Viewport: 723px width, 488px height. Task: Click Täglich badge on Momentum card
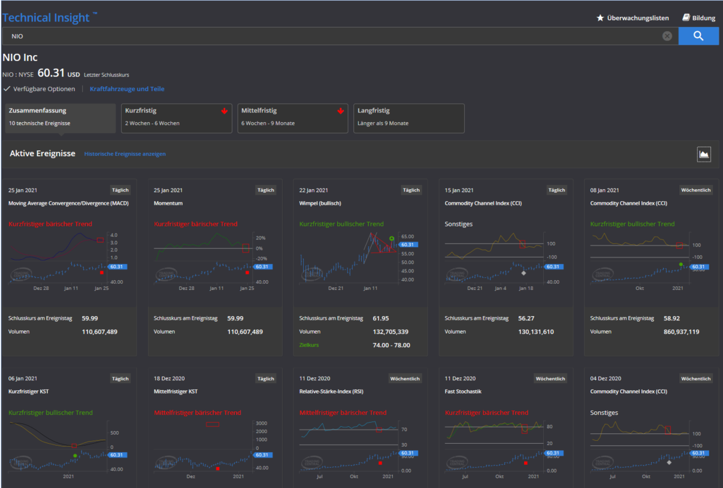[265, 190]
